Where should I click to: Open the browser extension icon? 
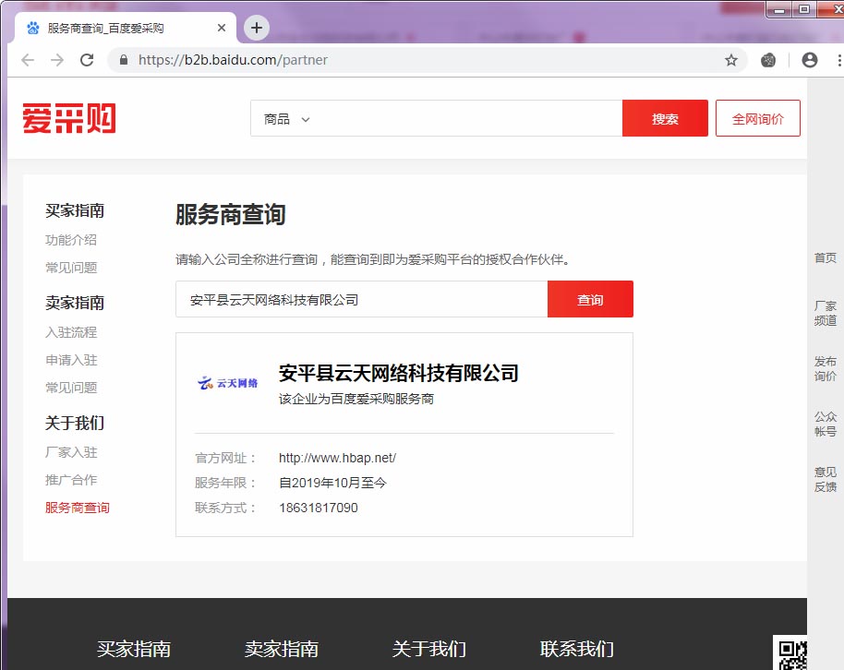tap(768, 60)
